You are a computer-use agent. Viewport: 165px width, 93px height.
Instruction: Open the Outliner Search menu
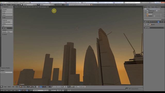(x=153, y=7)
